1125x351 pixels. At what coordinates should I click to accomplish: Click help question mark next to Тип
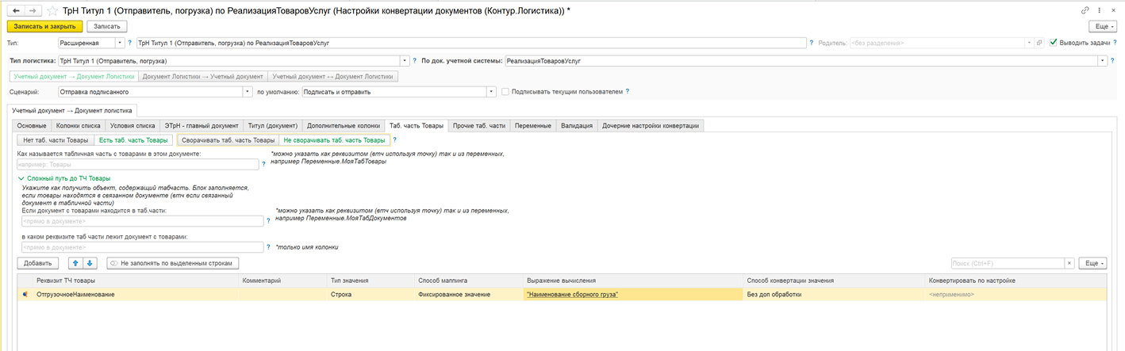tap(129, 43)
